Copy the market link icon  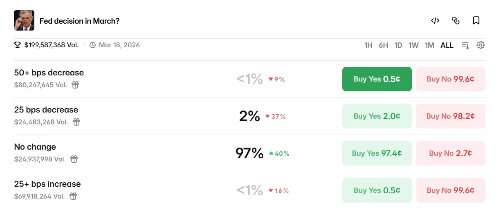[x=456, y=21]
